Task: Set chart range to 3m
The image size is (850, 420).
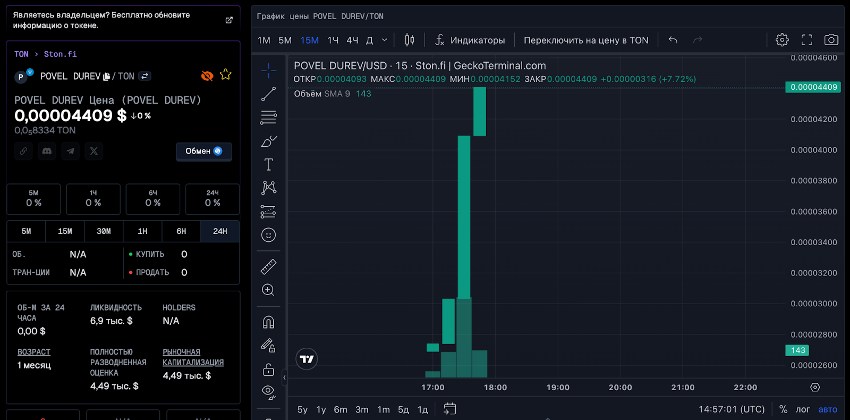Action: coord(362,409)
